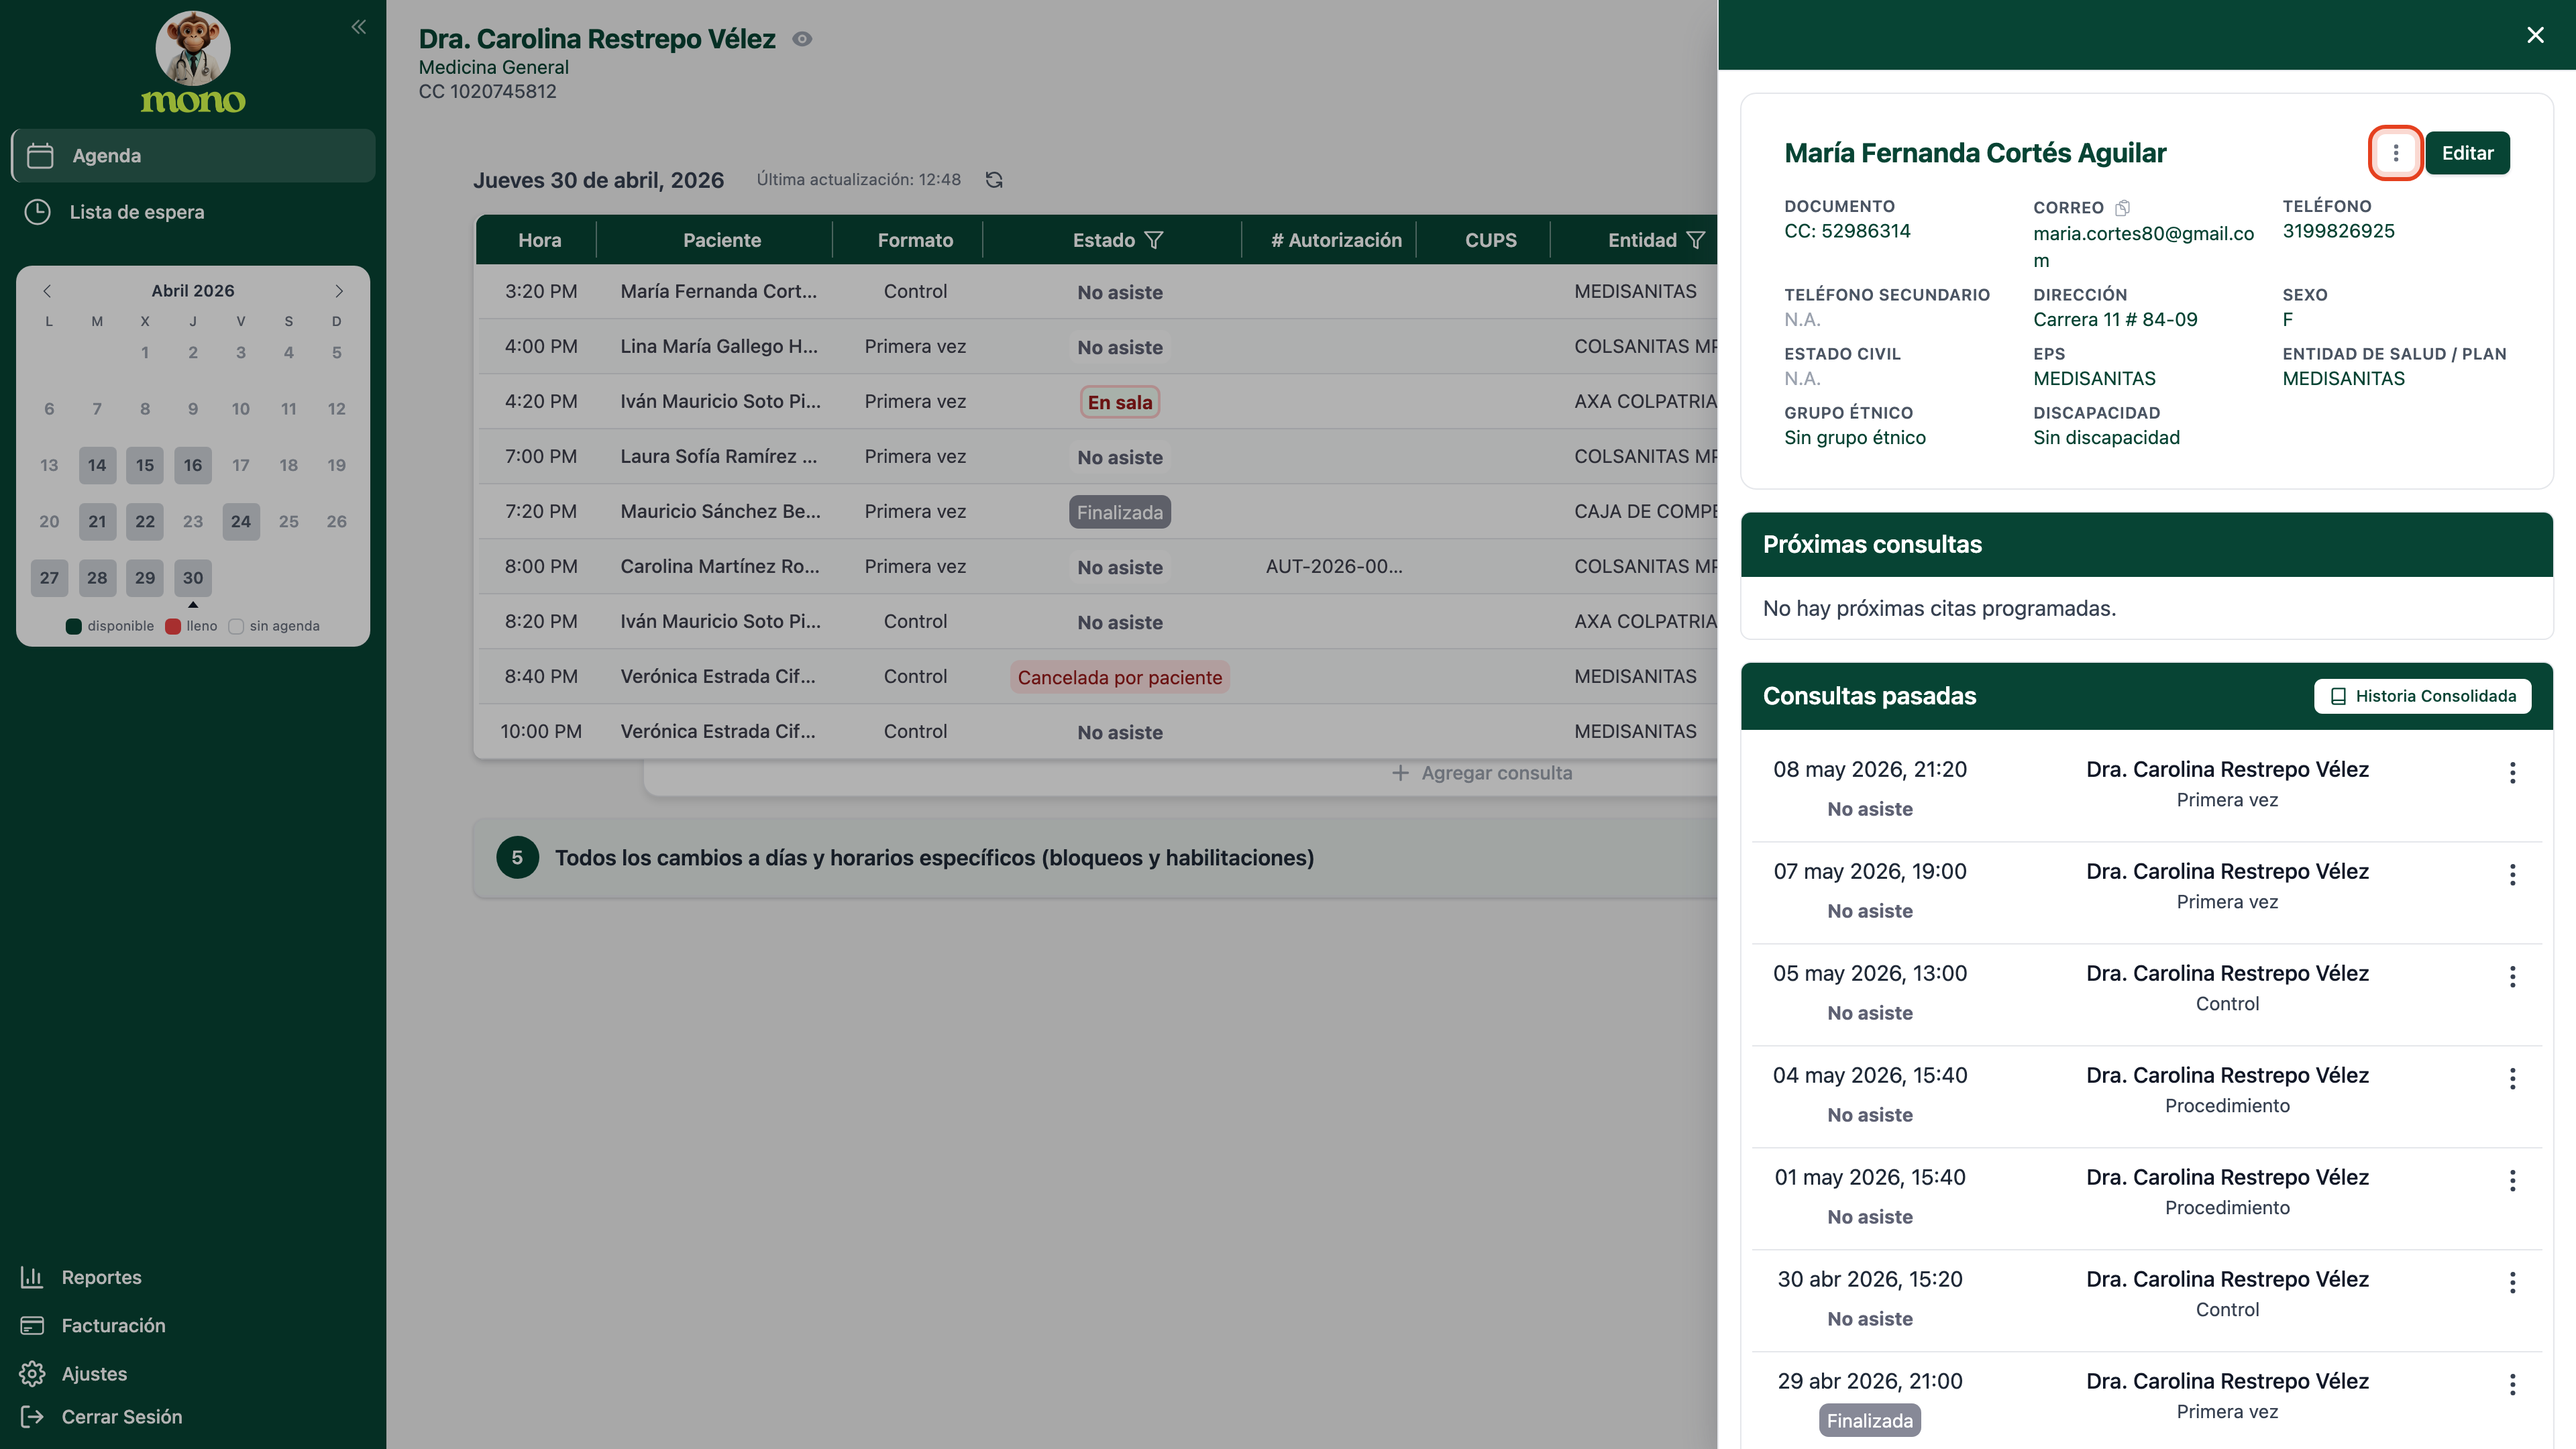Click AUT-2026-00... authorization cell
The height and width of the screenshot is (1449, 2576).
click(1334, 566)
